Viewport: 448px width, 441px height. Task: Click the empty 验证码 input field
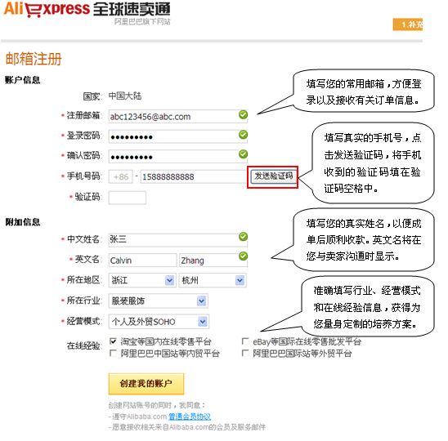tap(128, 198)
